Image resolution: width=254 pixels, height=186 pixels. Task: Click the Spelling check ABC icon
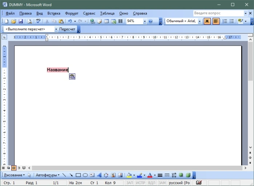(39, 21)
